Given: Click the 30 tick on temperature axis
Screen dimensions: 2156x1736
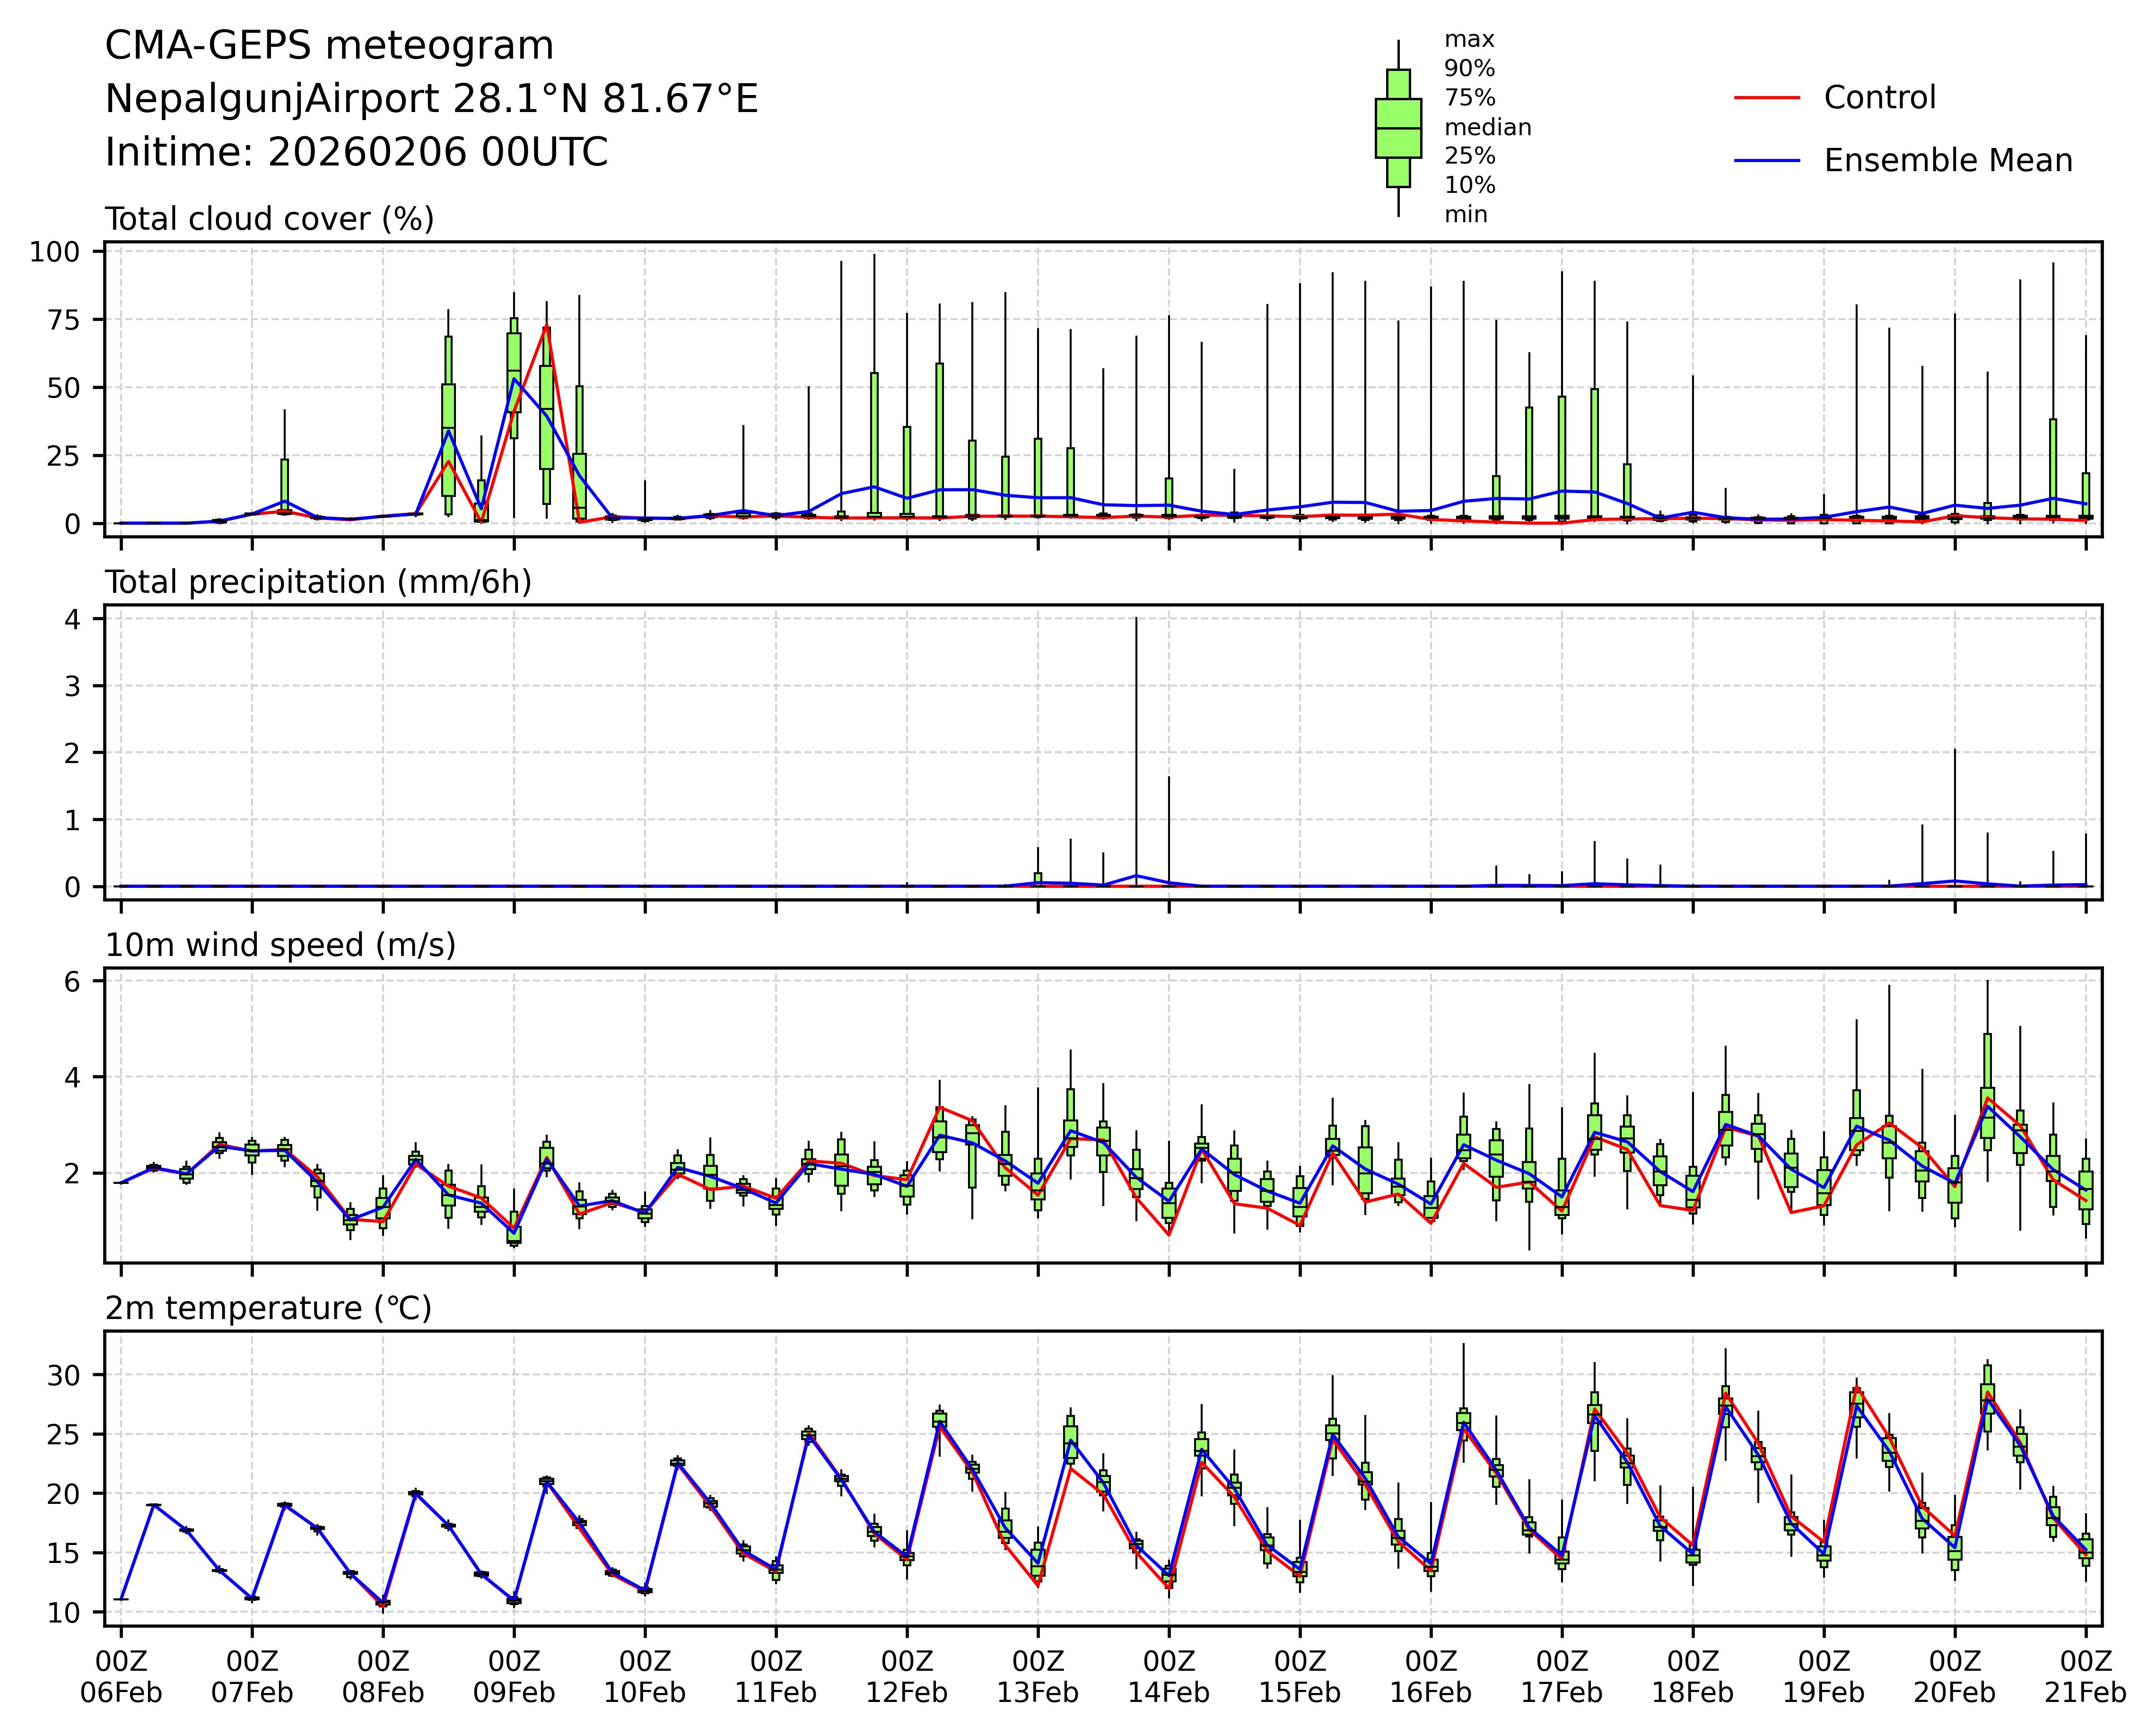Looking at the screenshot, I should (64, 1375).
